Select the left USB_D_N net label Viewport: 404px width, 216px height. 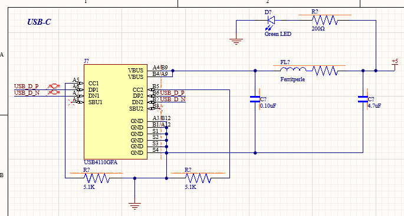tap(27, 92)
